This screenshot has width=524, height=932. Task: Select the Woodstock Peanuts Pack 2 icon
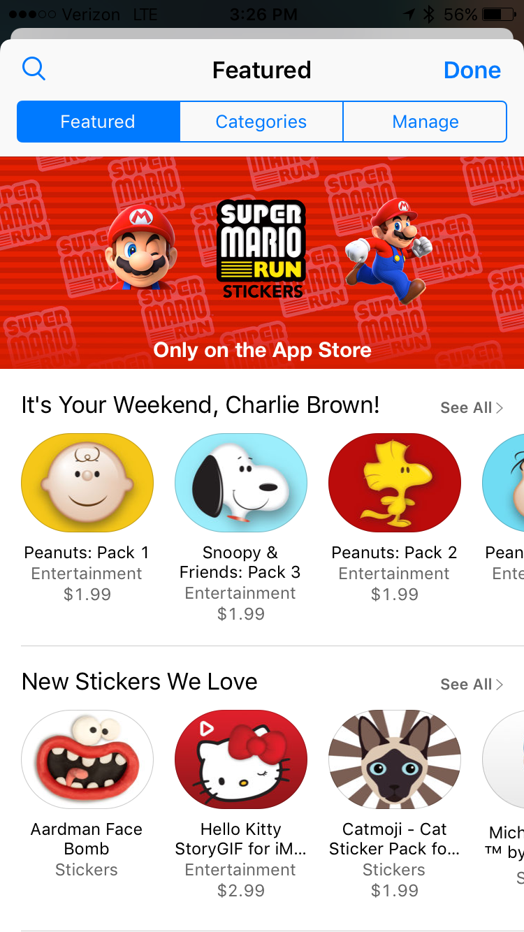tap(395, 483)
